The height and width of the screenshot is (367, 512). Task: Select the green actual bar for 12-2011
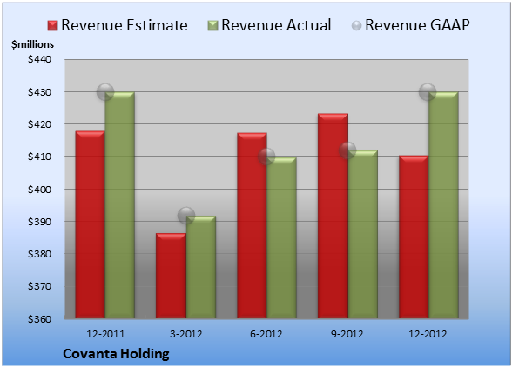120,205
